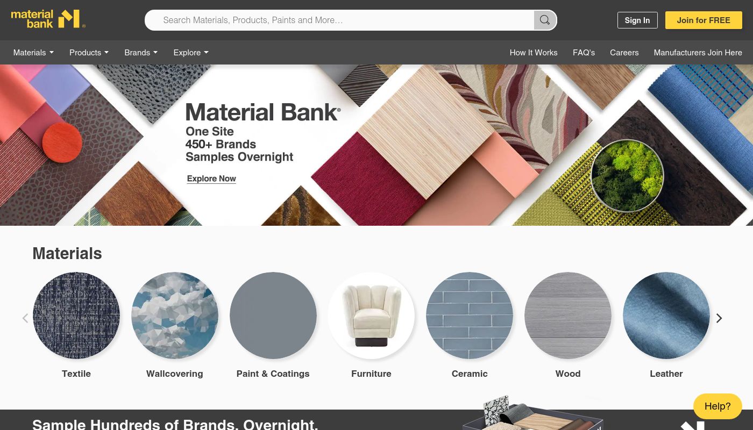Image resolution: width=753 pixels, height=430 pixels.
Task: Expand the Materials dropdown menu
Action: (33, 53)
